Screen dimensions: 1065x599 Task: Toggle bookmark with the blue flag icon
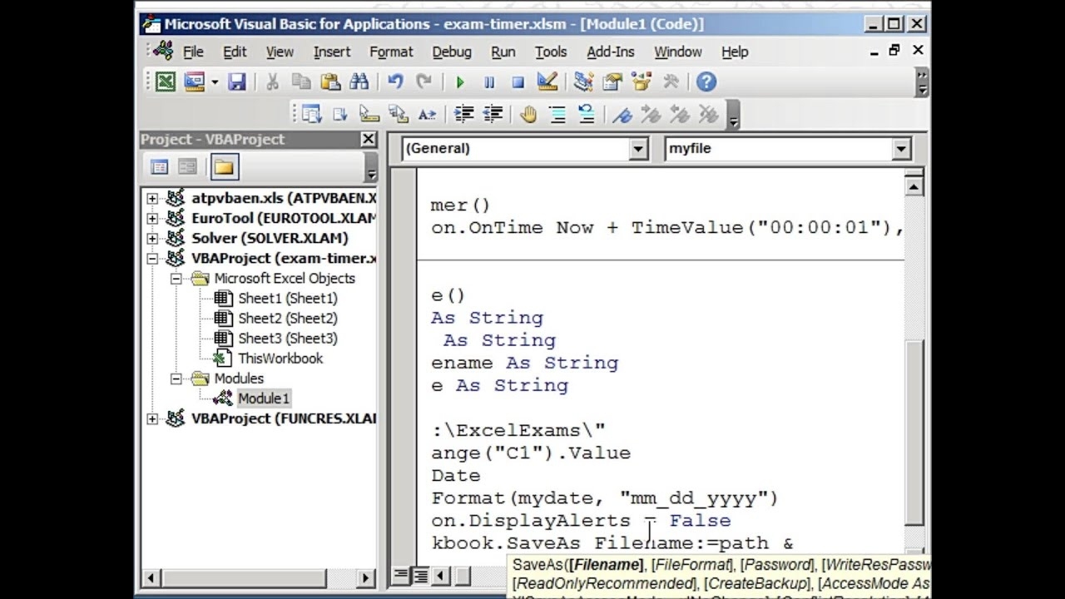(x=622, y=114)
